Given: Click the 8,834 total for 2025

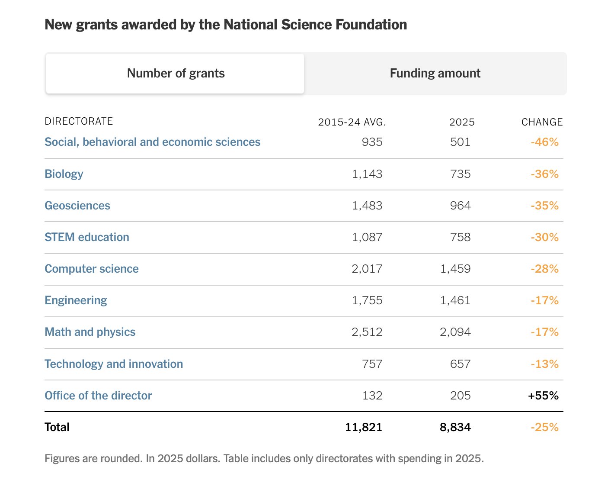Looking at the screenshot, I should 455,427.
